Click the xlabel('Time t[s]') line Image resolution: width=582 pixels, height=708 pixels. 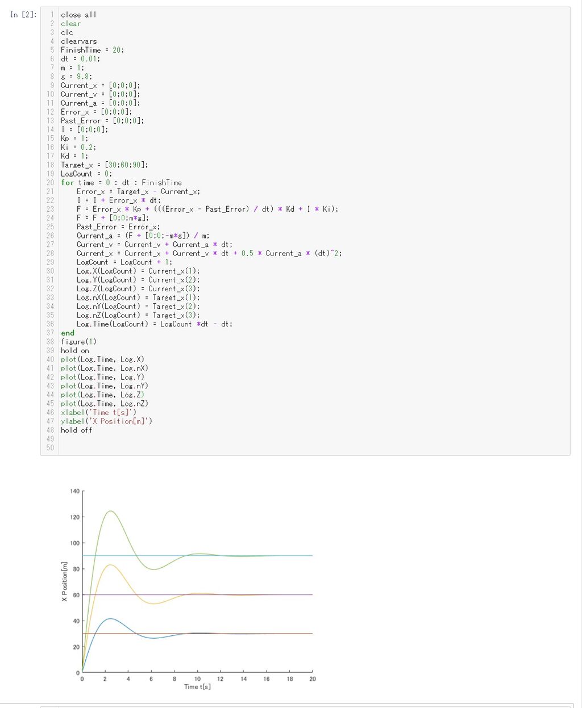click(98, 413)
